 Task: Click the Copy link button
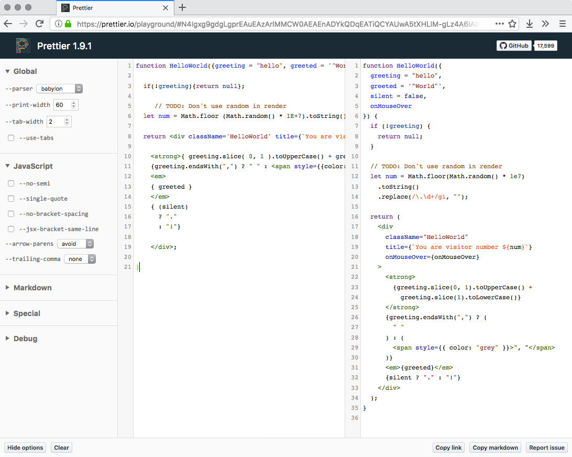pos(448,448)
